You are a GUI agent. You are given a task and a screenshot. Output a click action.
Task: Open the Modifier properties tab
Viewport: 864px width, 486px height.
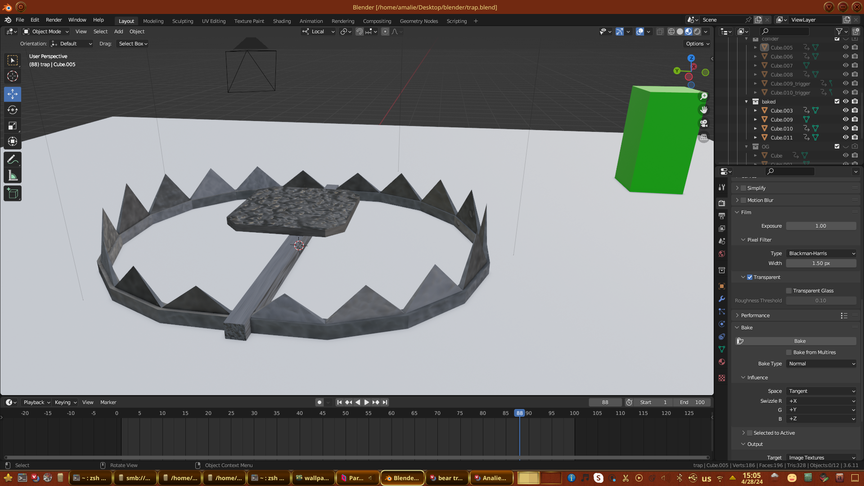[722, 299]
